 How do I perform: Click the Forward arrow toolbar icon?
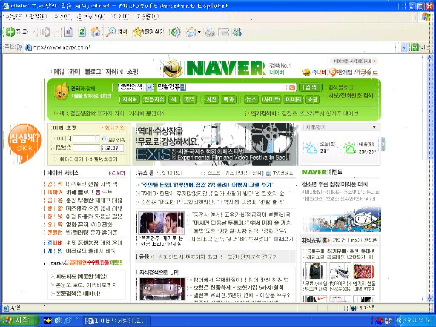tap(46, 32)
